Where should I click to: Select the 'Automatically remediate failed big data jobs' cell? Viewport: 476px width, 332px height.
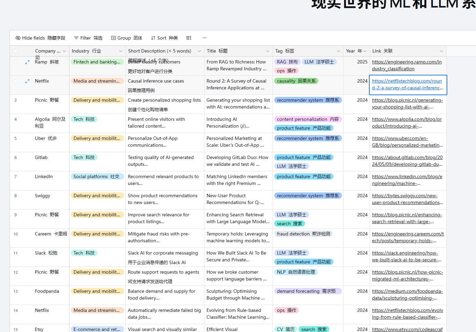point(165,315)
